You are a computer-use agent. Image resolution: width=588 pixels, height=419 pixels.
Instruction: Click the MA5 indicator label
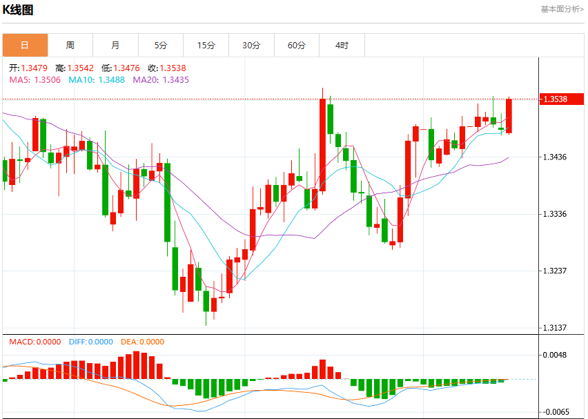pyautogui.click(x=35, y=80)
